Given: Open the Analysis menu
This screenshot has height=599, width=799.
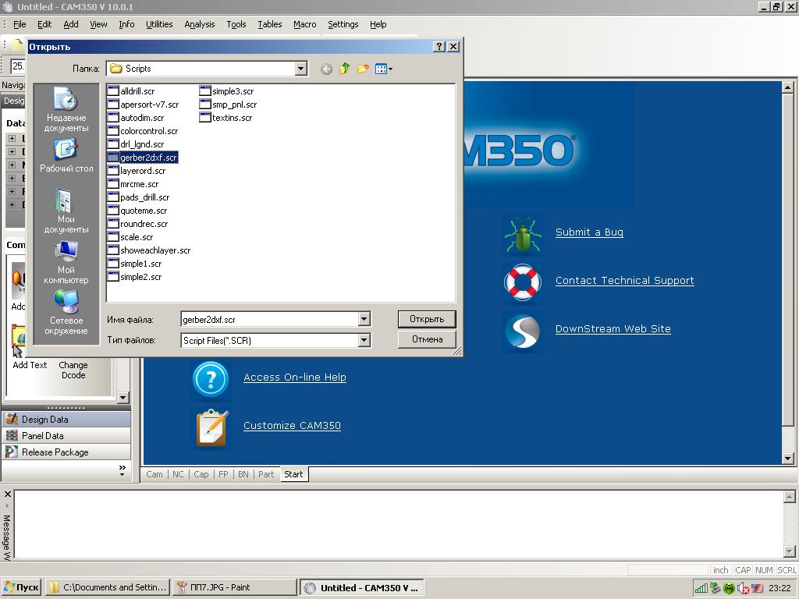Looking at the screenshot, I should coord(199,24).
